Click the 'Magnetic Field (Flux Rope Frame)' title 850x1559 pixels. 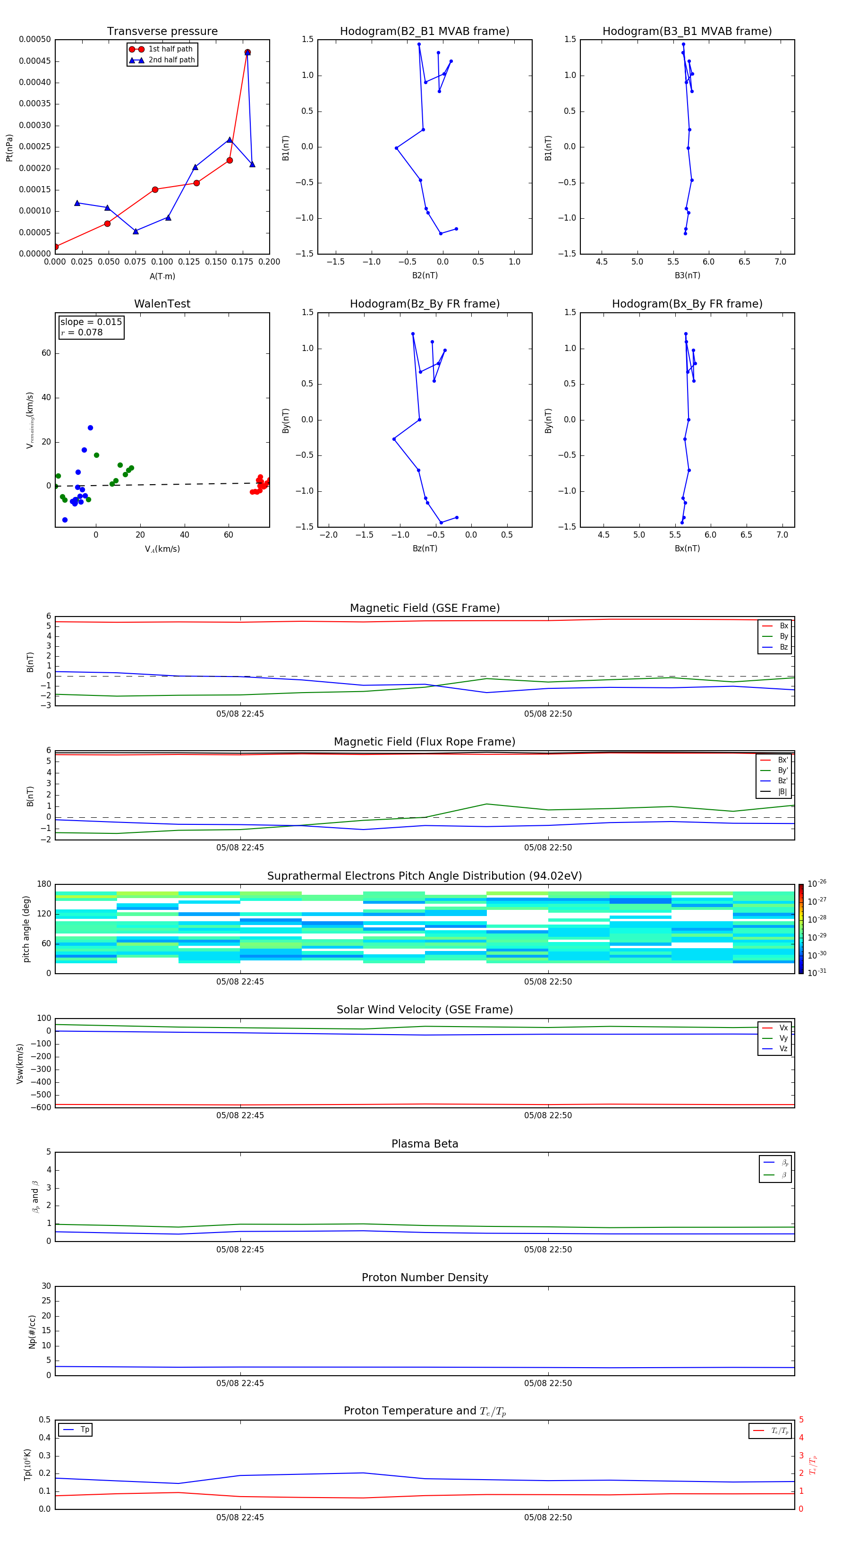click(x=425, y=742)
